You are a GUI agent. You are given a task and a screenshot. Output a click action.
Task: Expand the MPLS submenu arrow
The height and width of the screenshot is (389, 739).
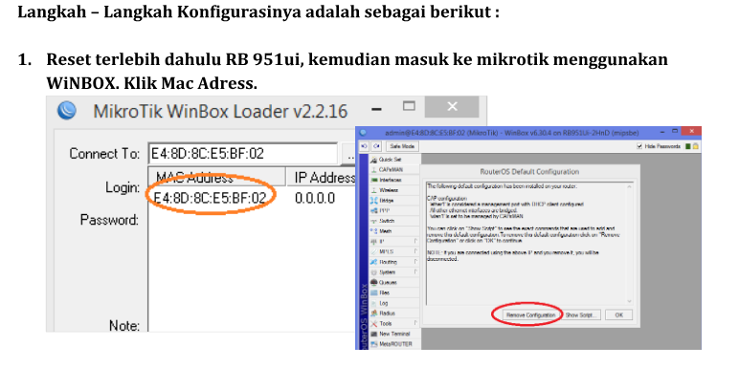pos(415,251)
